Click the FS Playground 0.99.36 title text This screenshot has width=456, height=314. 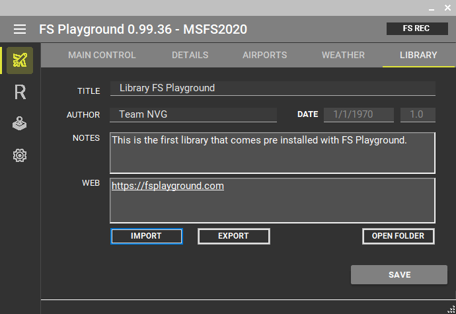[143, 29]
